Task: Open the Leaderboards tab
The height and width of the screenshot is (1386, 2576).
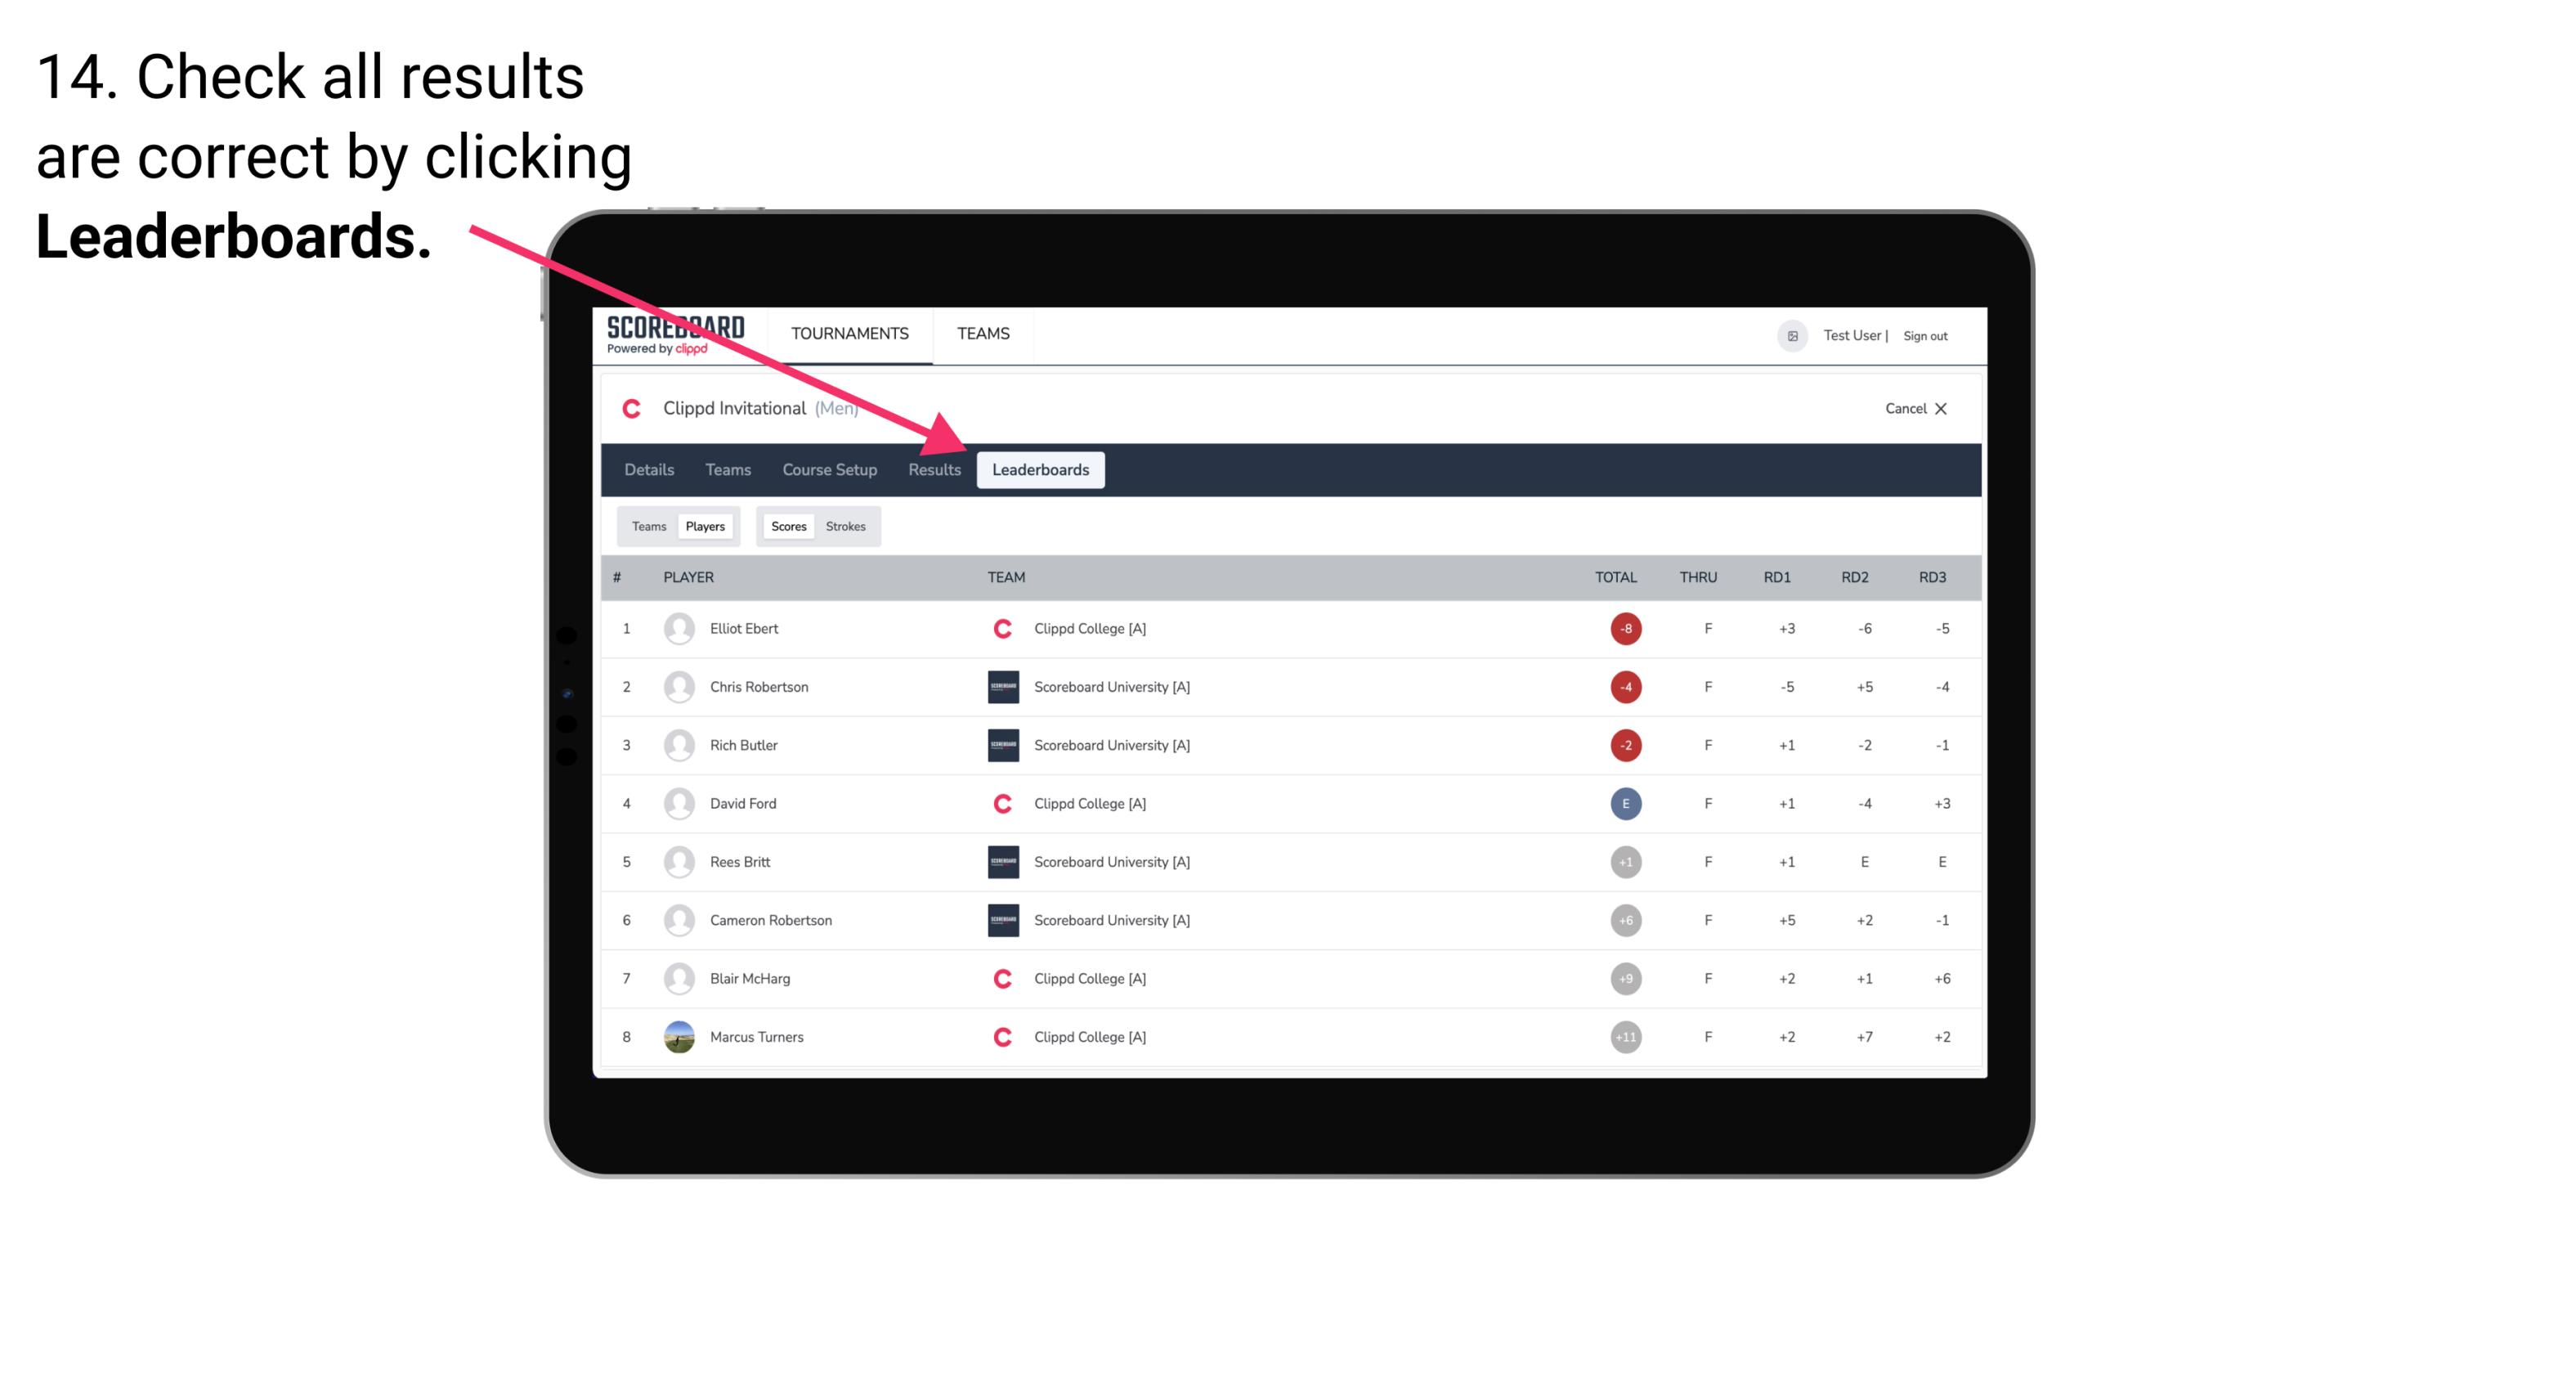Action: (x=1041, y=469)
